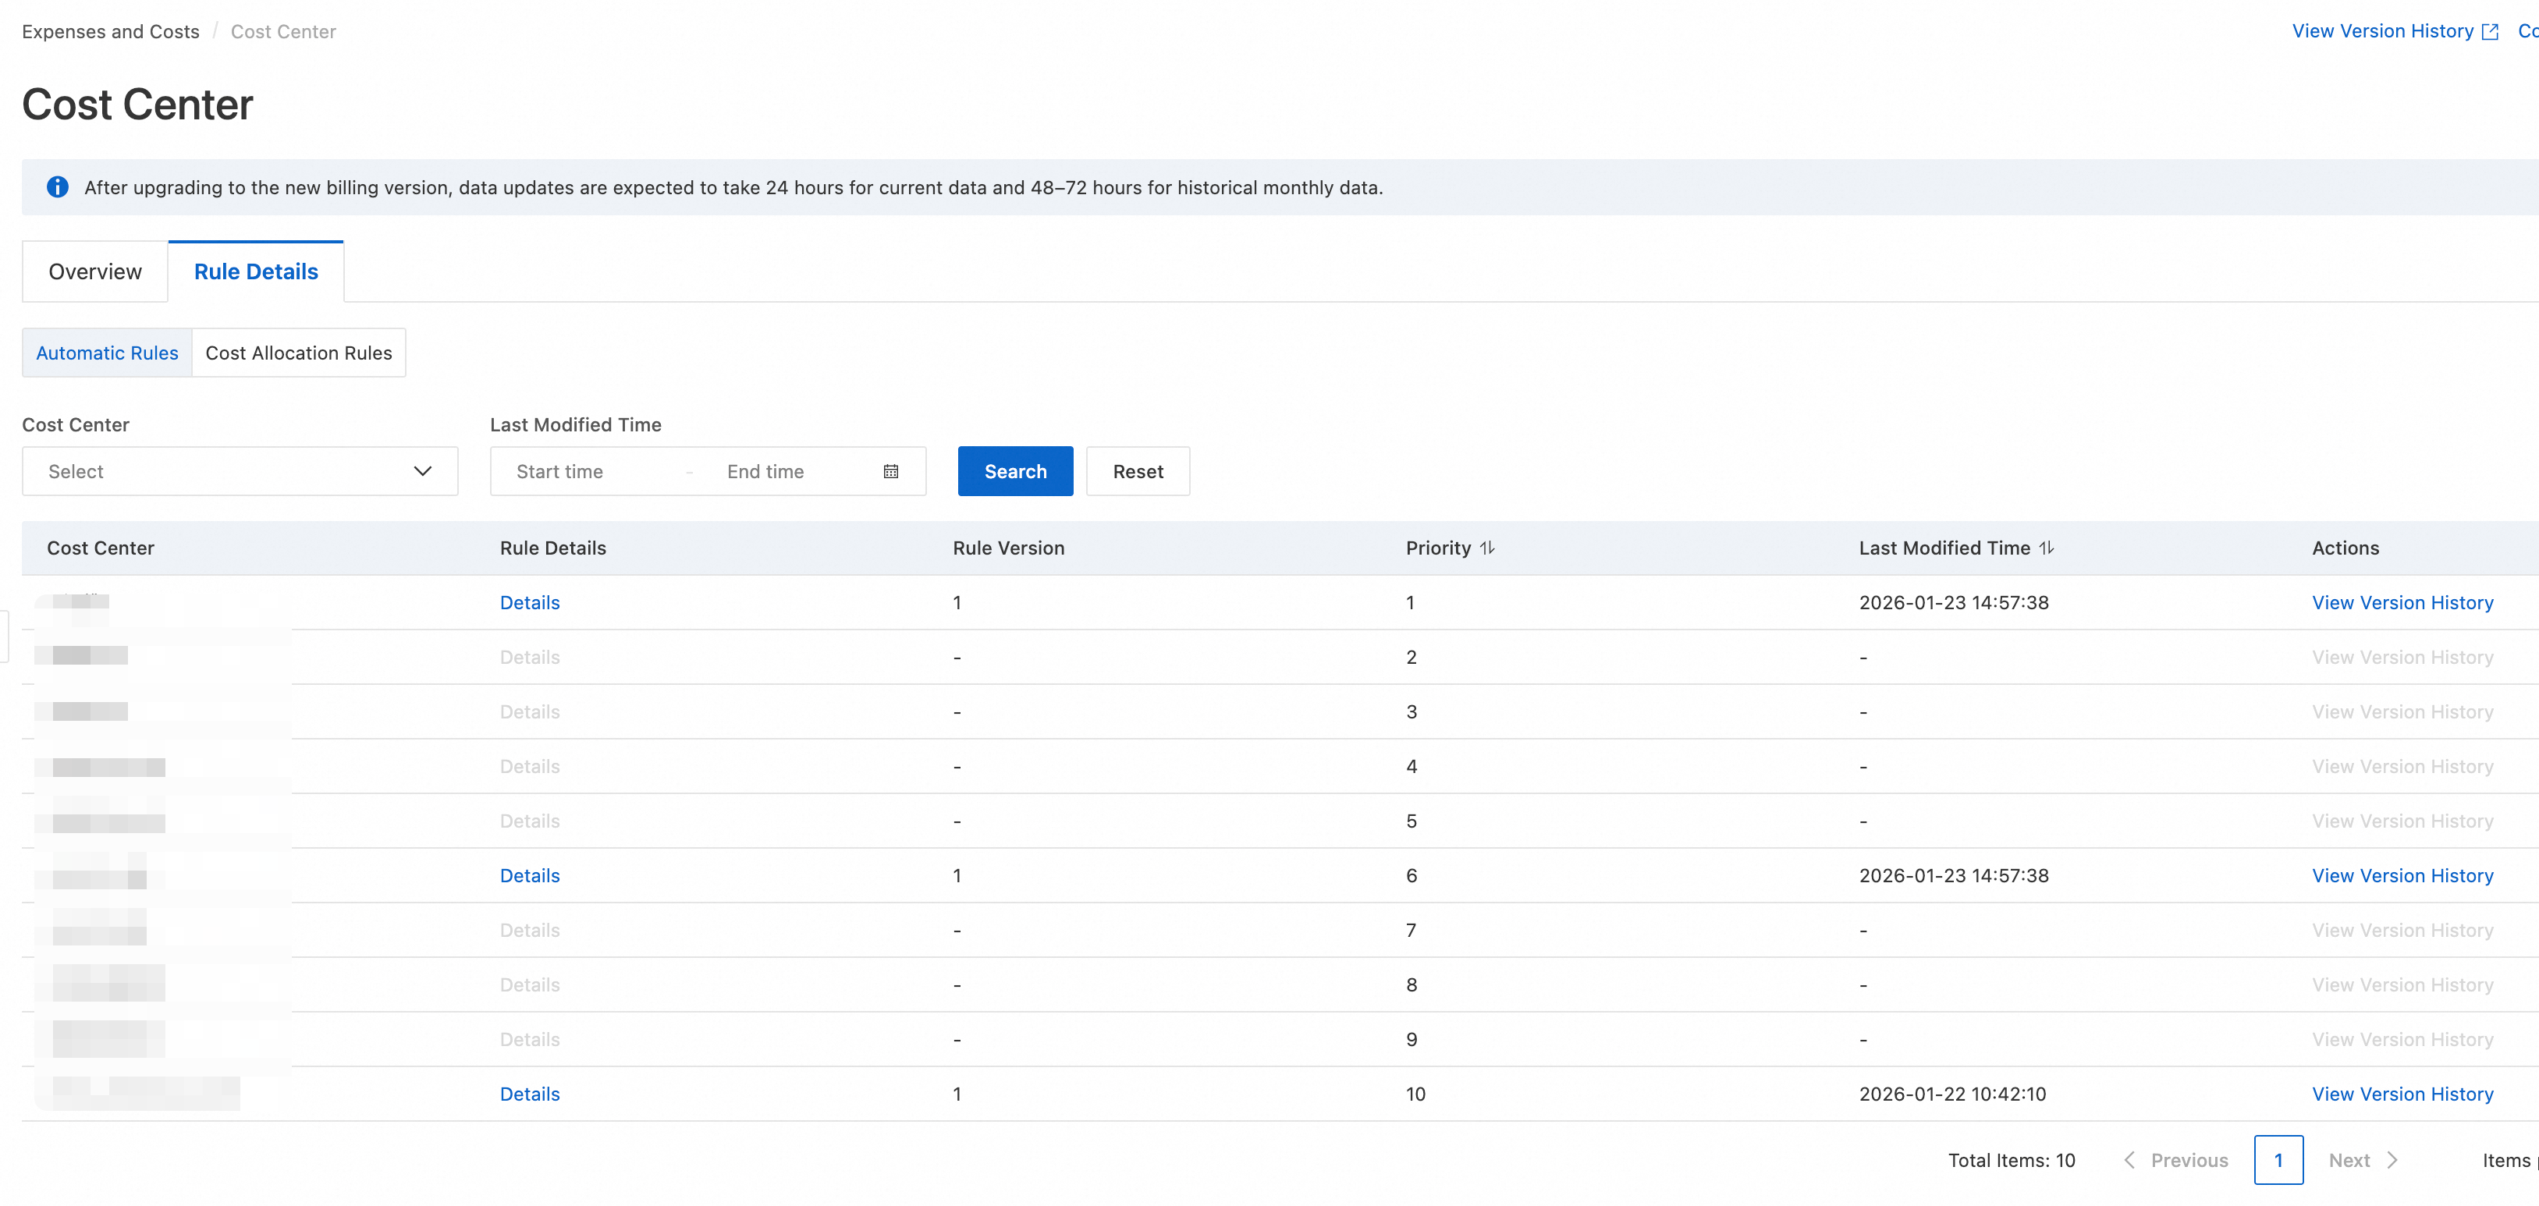Toggle to Cost Allocation Rules

click(299, 353)
